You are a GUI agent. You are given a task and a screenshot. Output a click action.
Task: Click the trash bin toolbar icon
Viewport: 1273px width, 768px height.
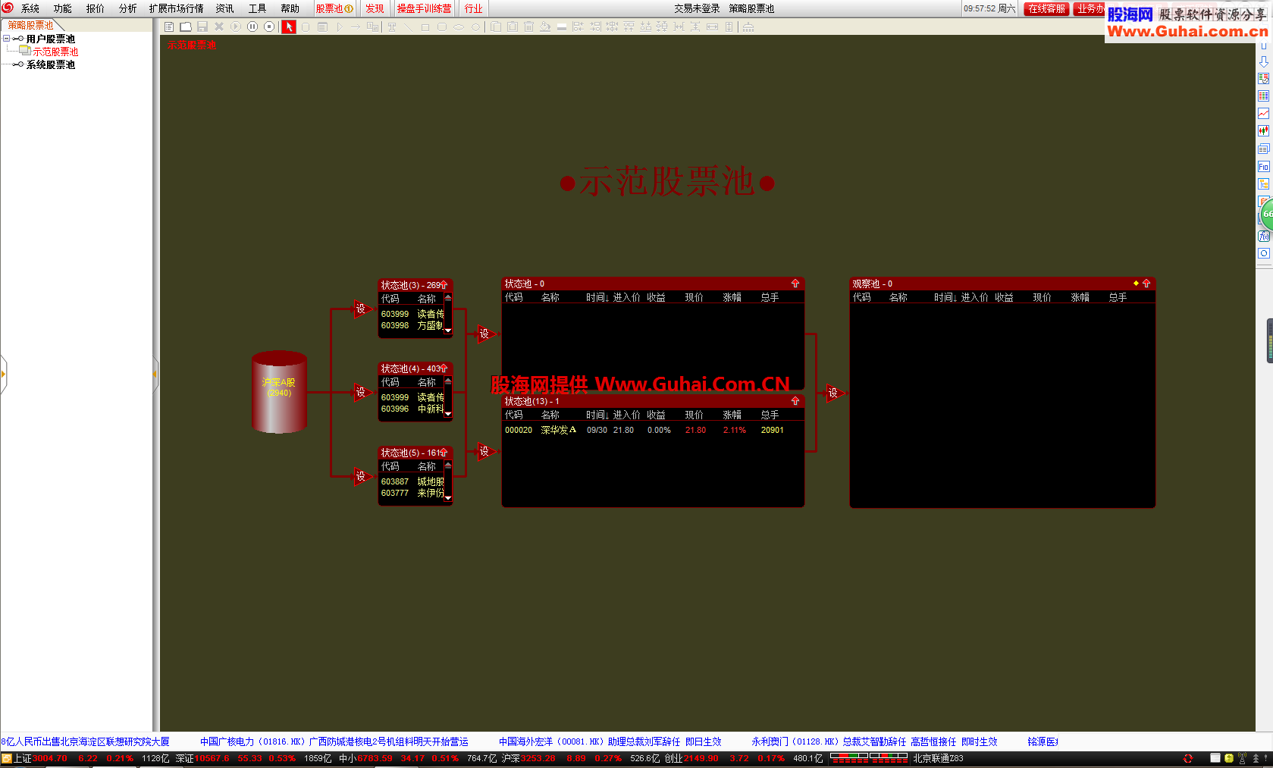[528, 27]
